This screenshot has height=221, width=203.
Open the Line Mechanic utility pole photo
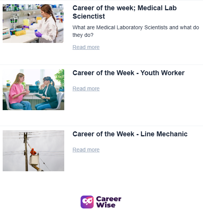(33, 151)
